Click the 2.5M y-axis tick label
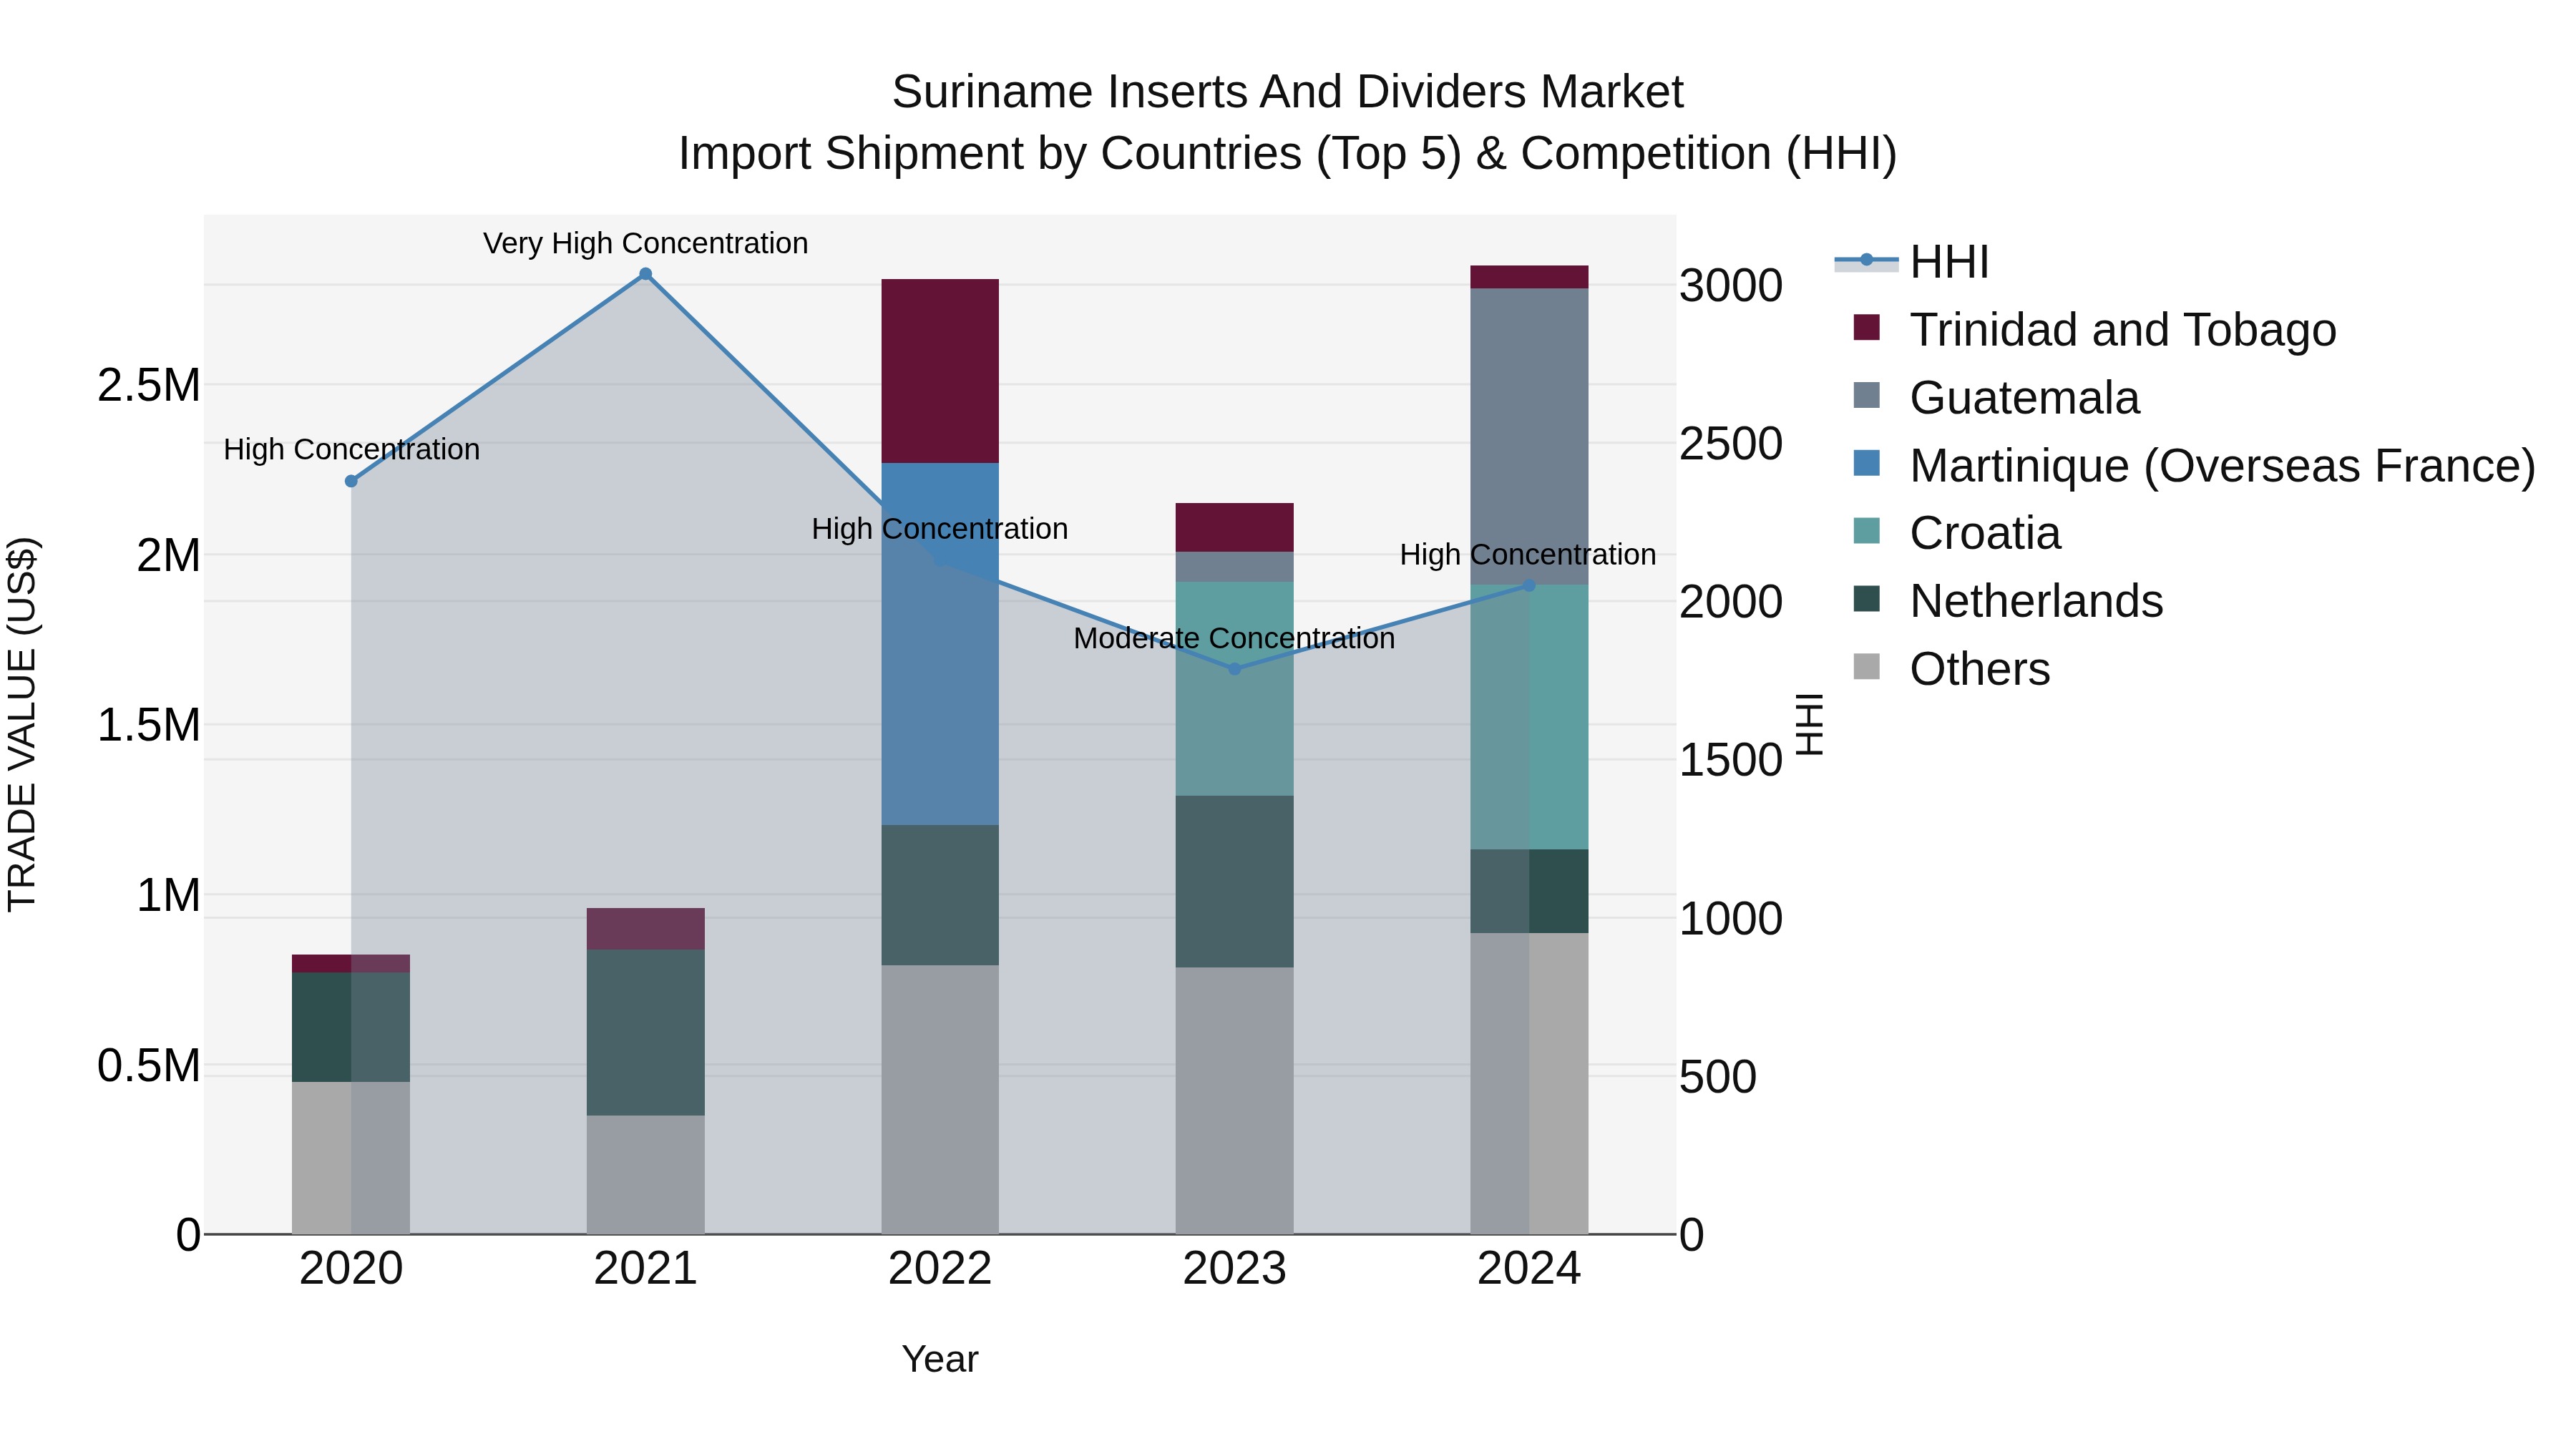 149,385
